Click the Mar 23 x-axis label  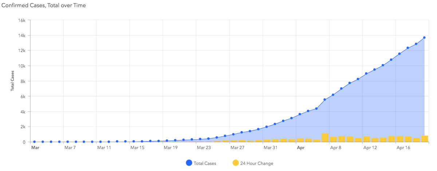(204, 148)
